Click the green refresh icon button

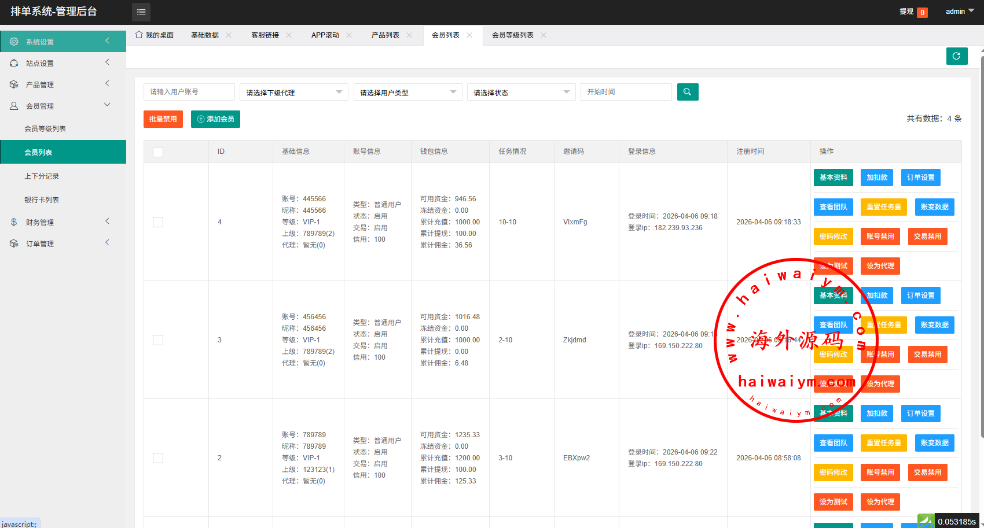tap(957, 56)
